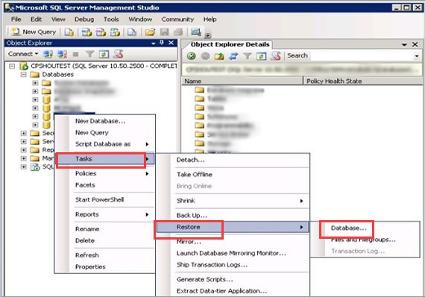The width and height of the screenshot is (425, 297).
Task: Click the Open File folder icon in toolbar
Action: 150,32
